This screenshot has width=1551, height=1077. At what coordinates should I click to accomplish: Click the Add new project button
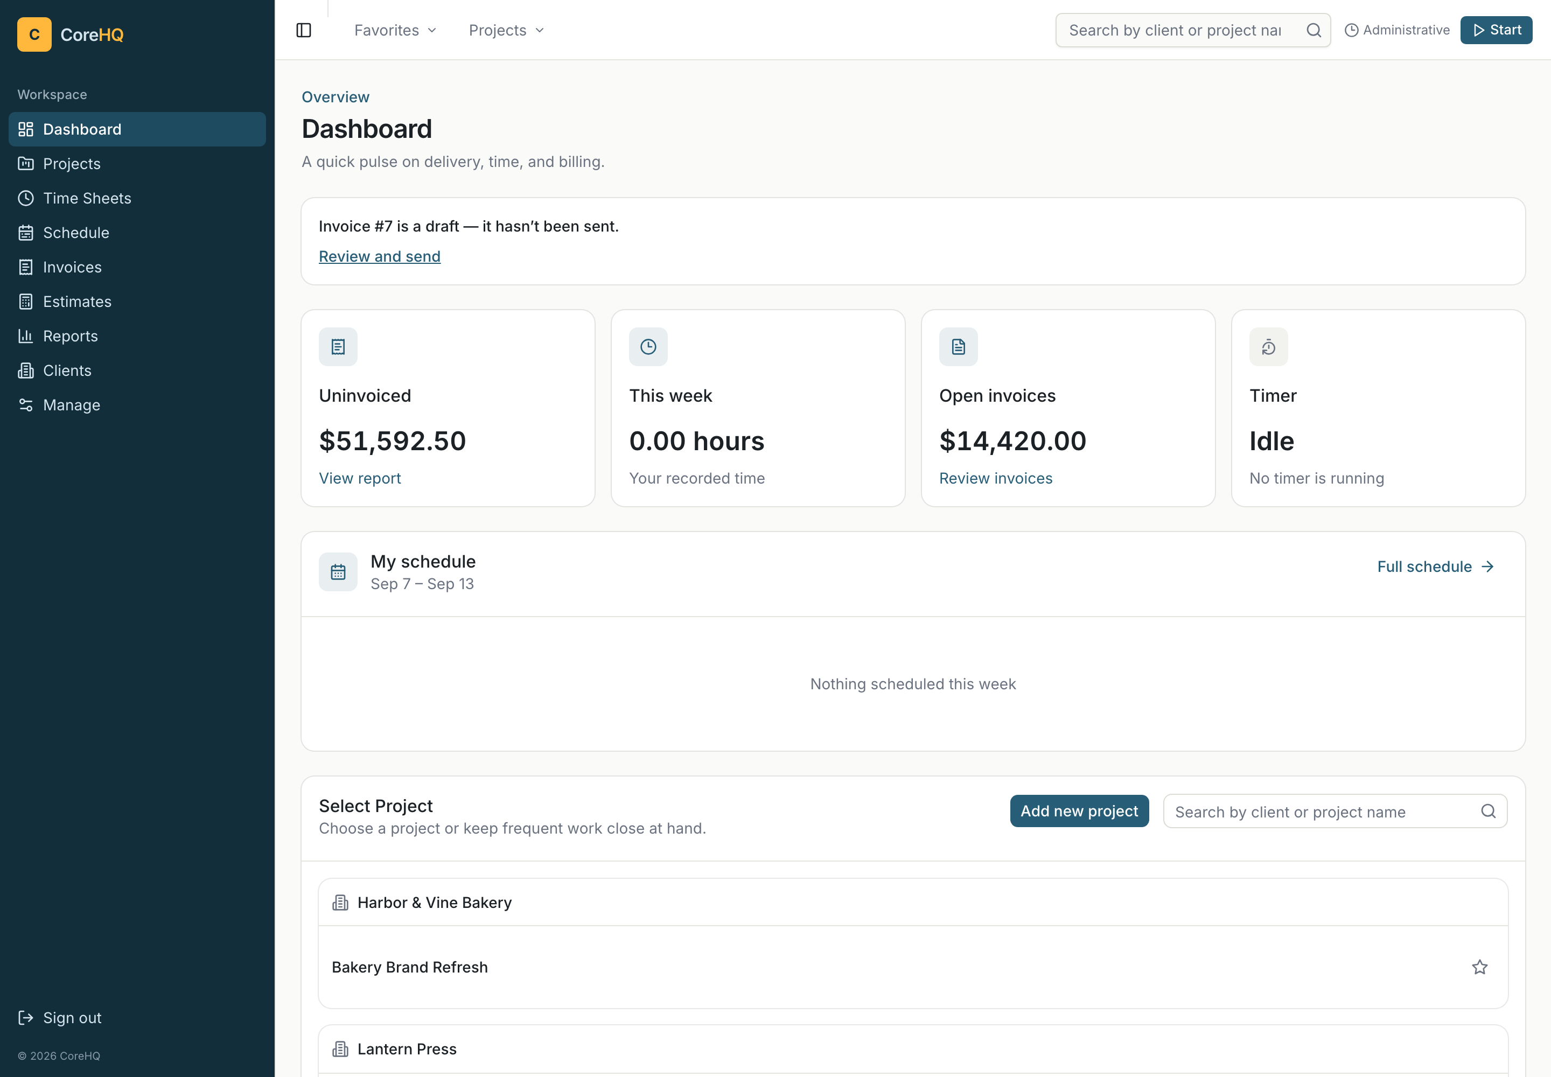(x=1079, y=811)
